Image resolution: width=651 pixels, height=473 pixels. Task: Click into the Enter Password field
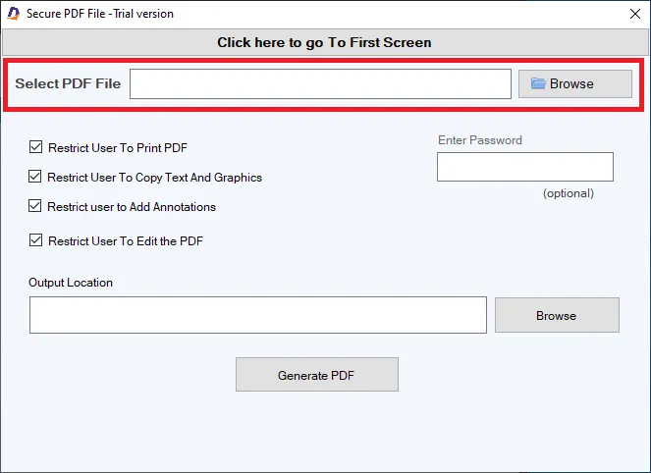[524, 167]
